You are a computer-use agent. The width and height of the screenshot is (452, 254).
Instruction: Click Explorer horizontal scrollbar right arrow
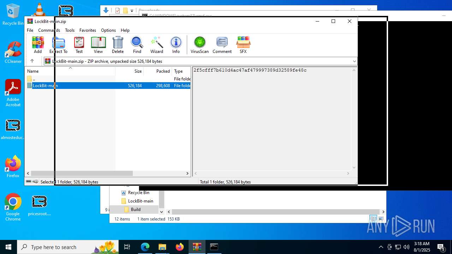click(383, 212)
